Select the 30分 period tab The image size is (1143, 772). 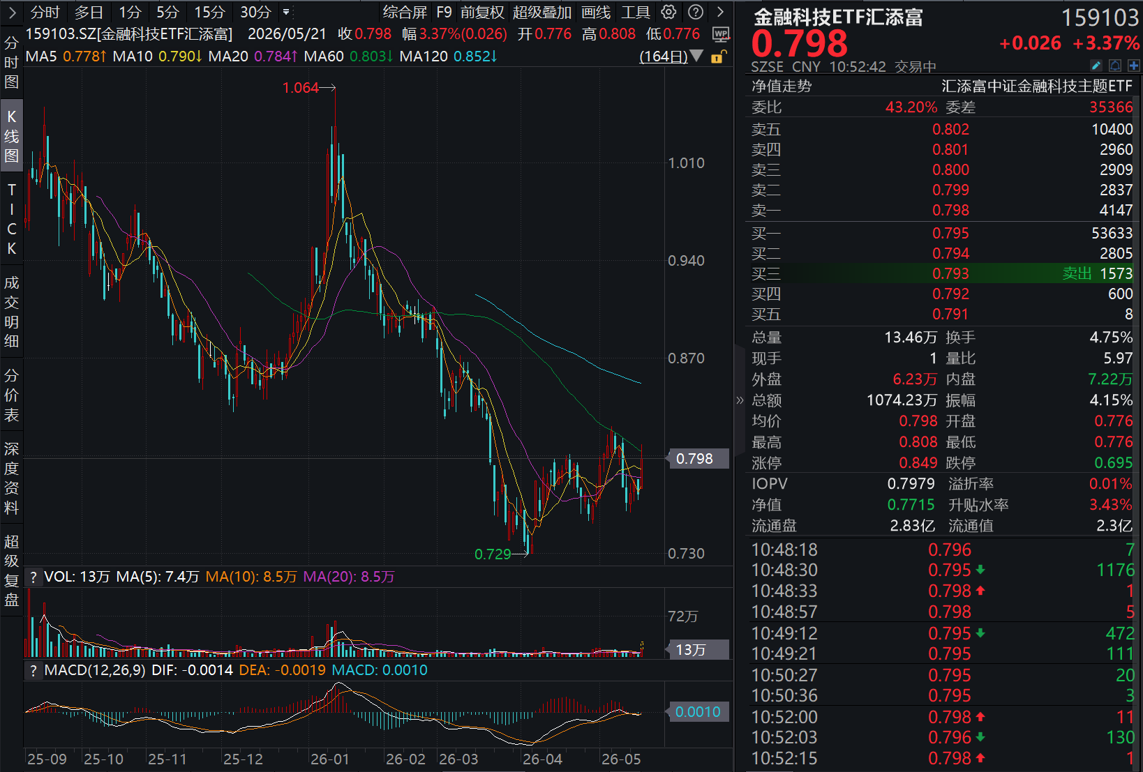pos(255,12)
